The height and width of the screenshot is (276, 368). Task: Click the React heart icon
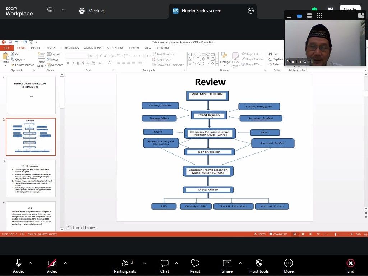(x=195, y=263)
